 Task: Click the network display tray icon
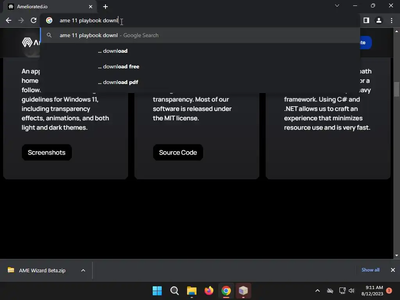(342, 291)
